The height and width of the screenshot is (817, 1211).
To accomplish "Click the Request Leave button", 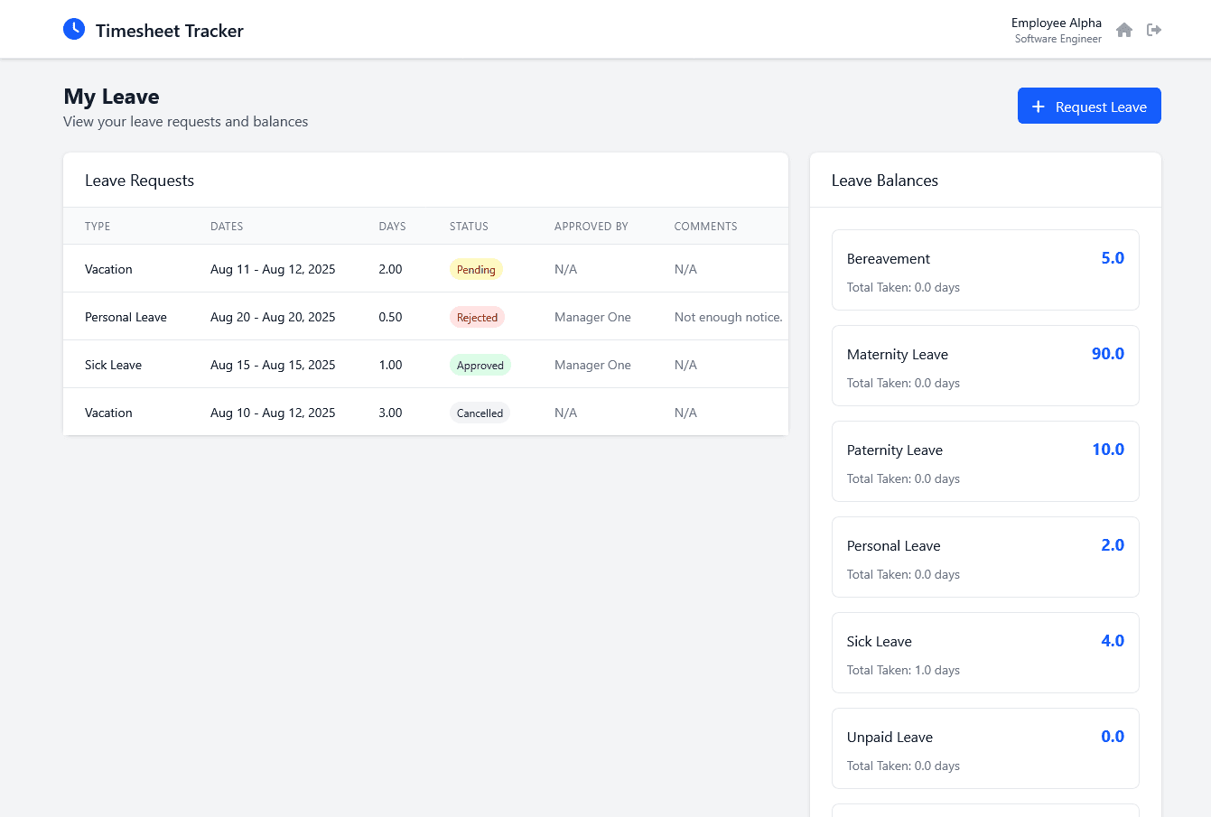I will [1089, 106].
